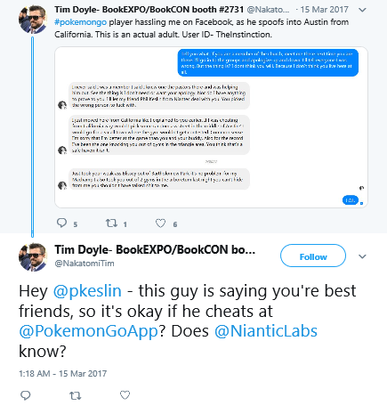This screenshot has width=387, height=406.
Task: Open the #pokemongo hashtag
Action: pyautogui.click(x=80, y=22)
